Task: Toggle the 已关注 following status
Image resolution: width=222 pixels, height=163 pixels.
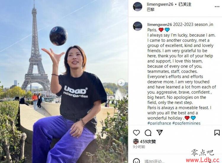Action: click(185, 4)
